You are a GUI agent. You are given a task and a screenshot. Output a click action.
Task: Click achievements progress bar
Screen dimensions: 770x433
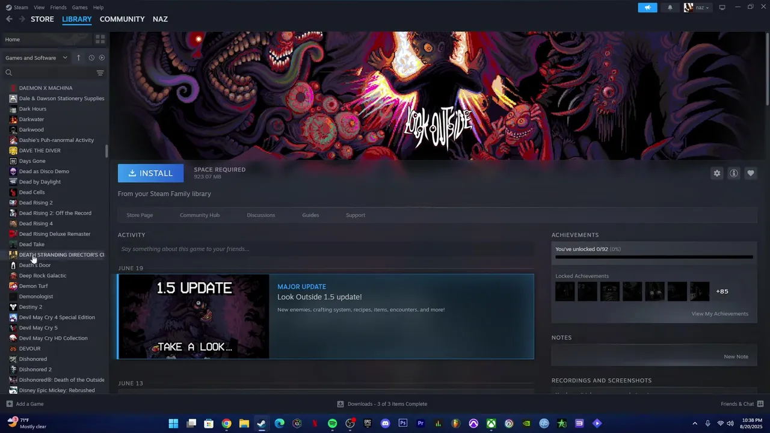pyautogui.click(x=654, y=257)
